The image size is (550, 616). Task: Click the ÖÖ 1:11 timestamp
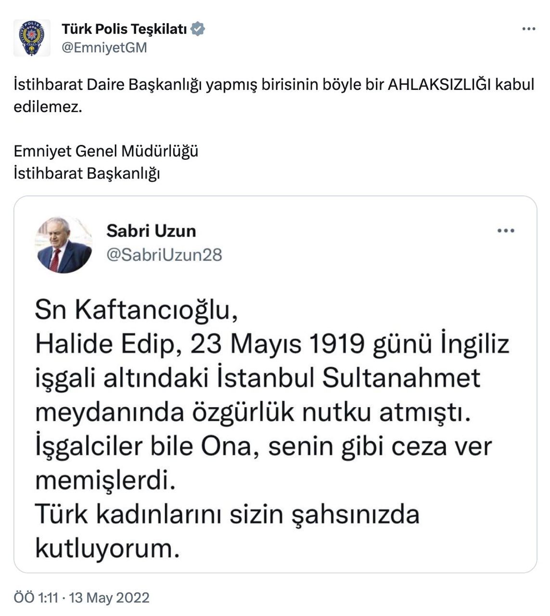36,598
